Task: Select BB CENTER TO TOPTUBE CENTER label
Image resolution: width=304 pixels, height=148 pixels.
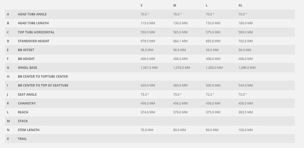Action: pyautogui.click(x=43, y=77)
